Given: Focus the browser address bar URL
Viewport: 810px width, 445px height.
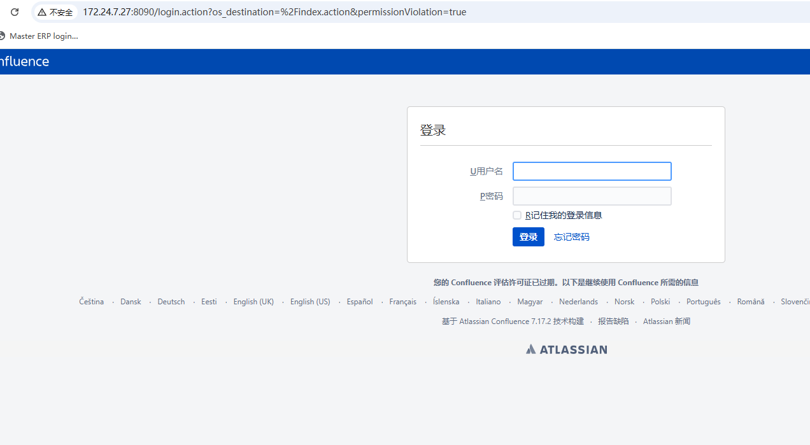Looking at the screenshot, I should (274, 12).
